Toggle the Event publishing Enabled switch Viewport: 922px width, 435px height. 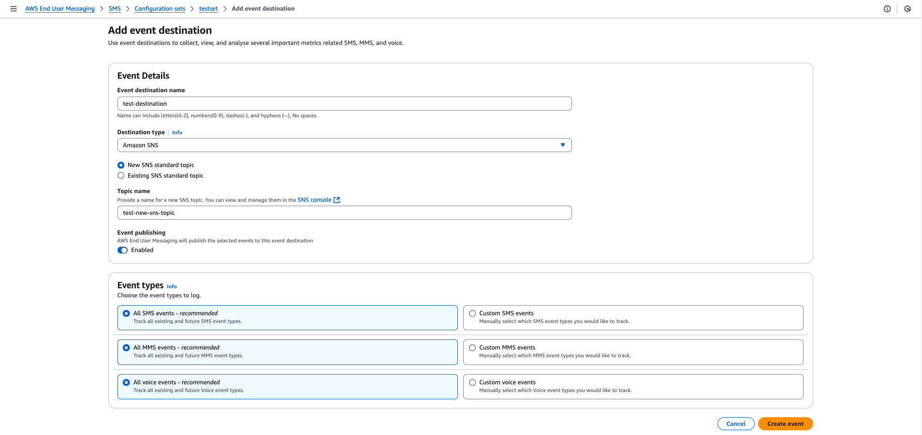(122, 250)
